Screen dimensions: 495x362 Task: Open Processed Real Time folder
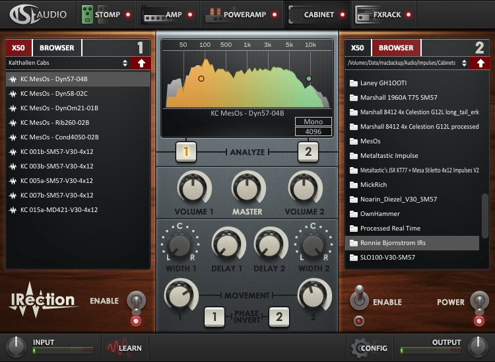coord(412,229)
